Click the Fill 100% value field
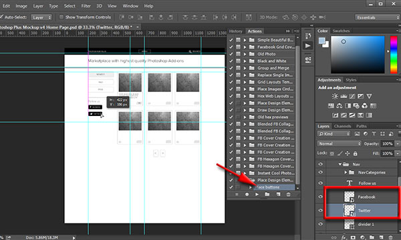 coord(388,153)
